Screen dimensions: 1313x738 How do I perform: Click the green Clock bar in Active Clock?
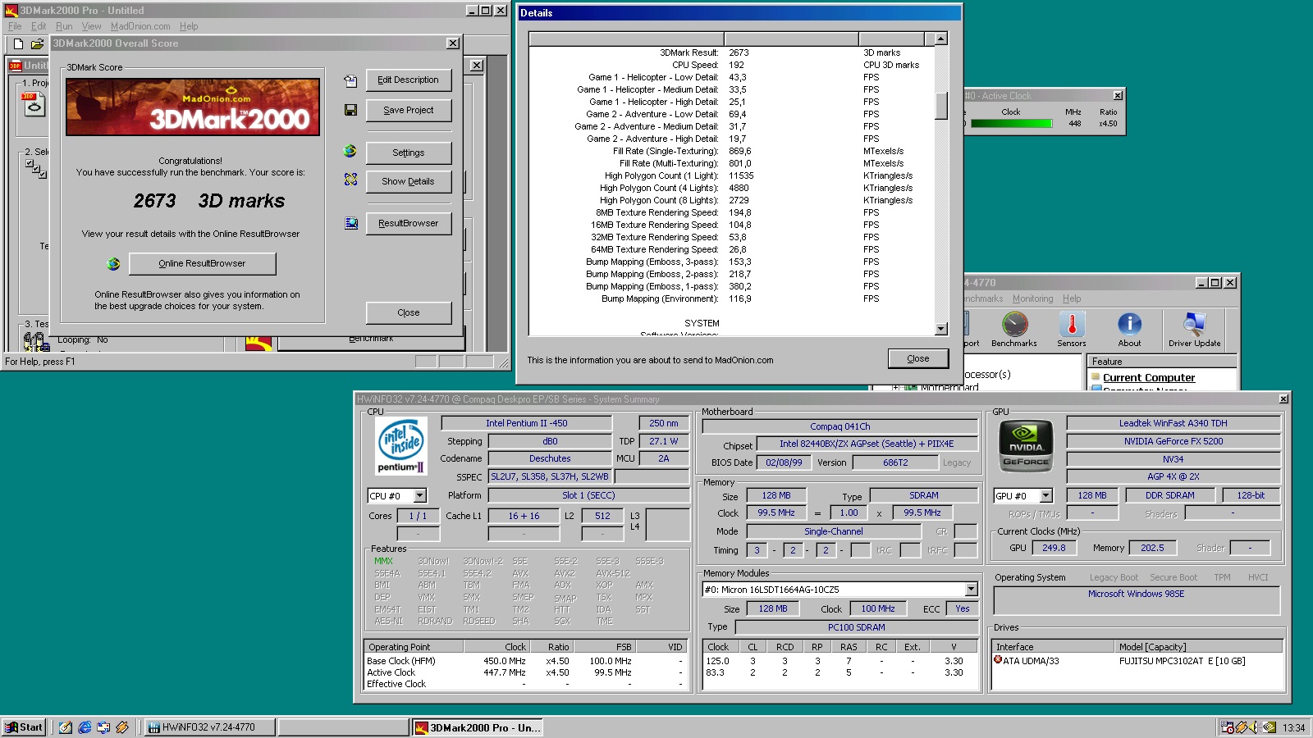point(1011,123)
